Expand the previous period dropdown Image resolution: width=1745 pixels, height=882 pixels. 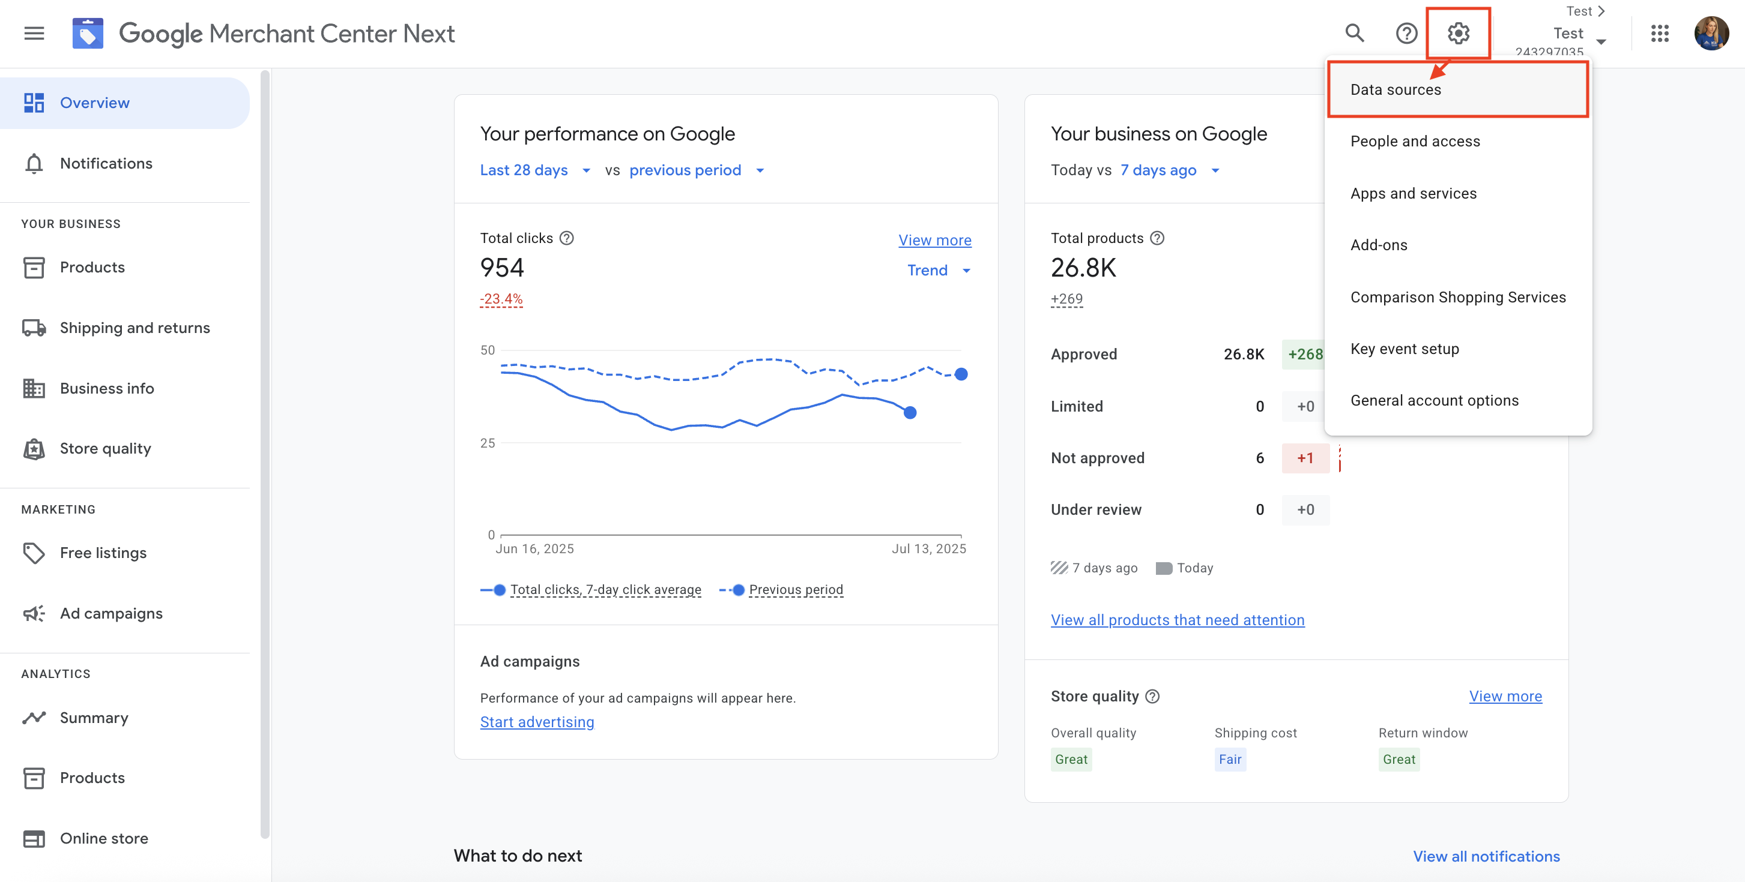(697, 170)
